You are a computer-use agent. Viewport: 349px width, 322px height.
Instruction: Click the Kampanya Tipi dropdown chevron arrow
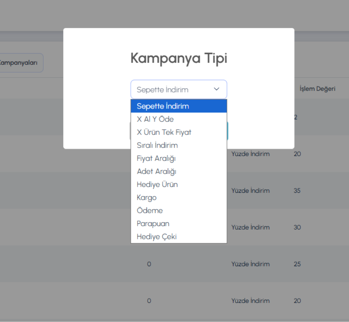(x=216, y=89)
